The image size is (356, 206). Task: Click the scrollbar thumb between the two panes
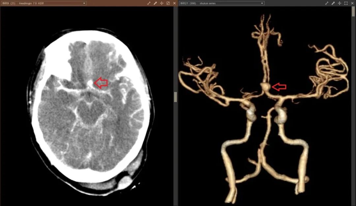[x=175, y=97]
